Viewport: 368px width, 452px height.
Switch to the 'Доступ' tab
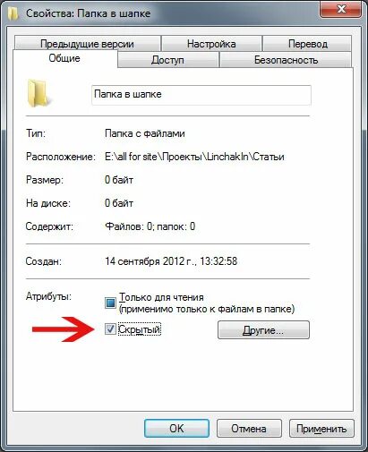click(168, 60)
